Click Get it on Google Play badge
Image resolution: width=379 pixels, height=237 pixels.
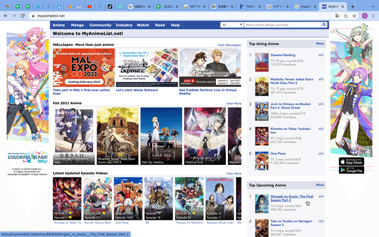point(352,170)
